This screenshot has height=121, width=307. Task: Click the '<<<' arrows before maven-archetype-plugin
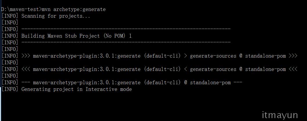[x=26, y=69]
